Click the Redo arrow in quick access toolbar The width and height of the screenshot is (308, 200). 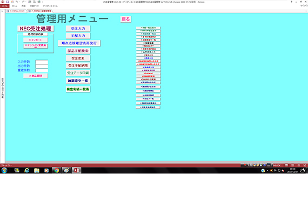pyautogui.click(x=23, y=2)
